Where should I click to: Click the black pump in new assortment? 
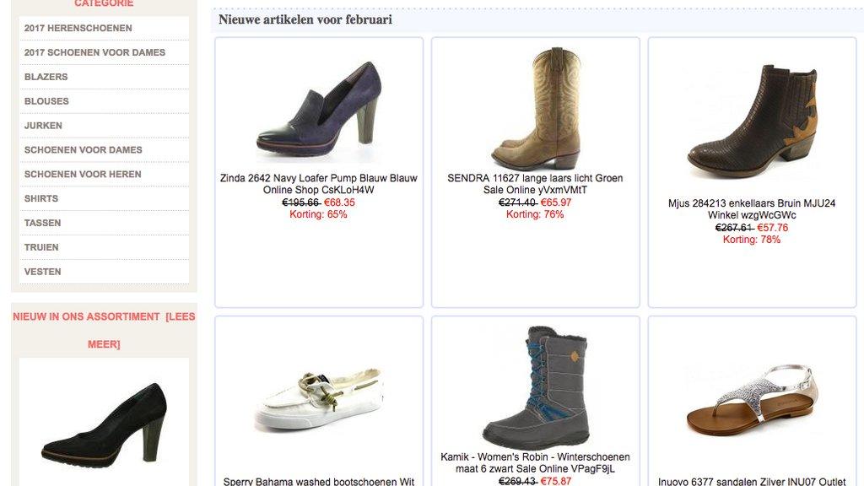[x=104, y=424]
